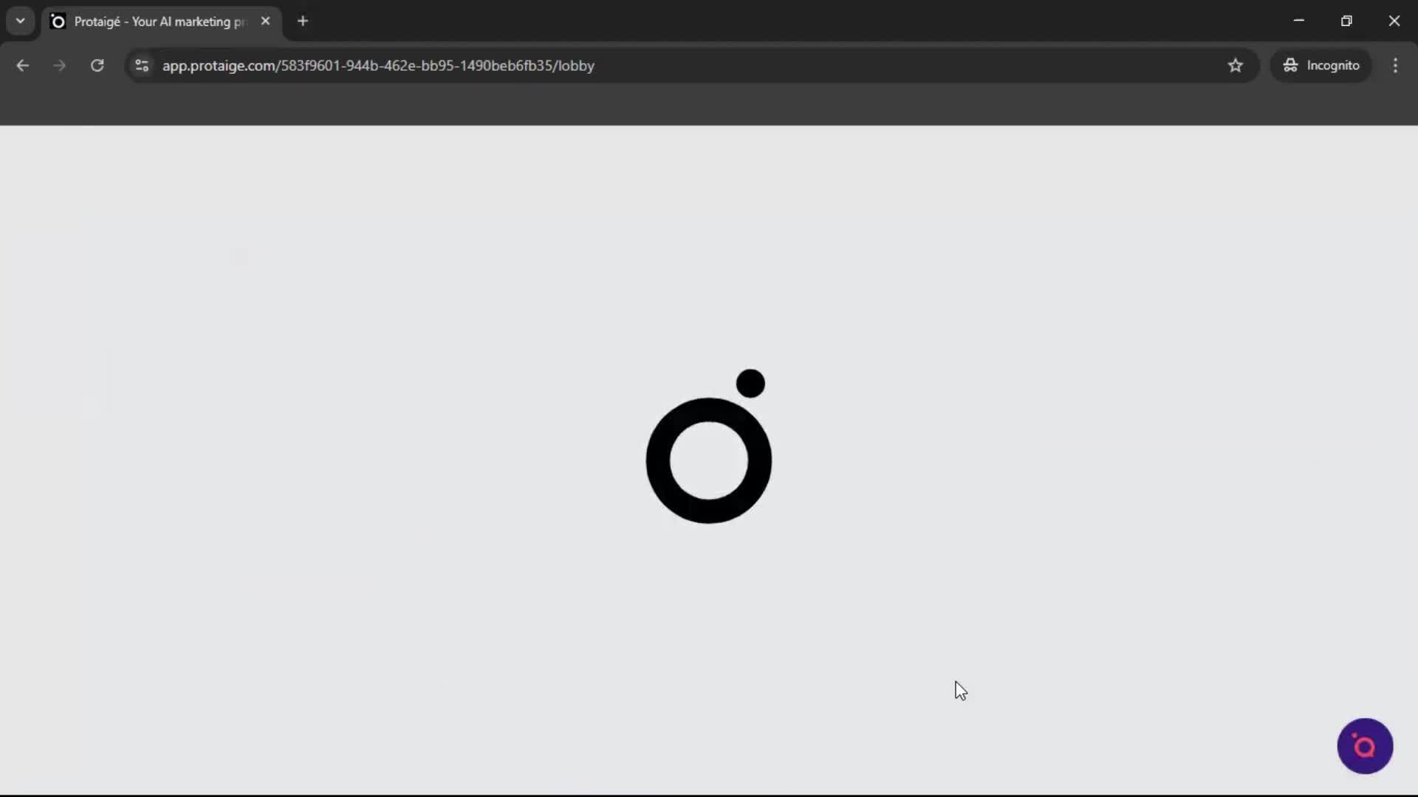Close the Protaigé tab
The image size is (1418, 797).
pos(265,21)
